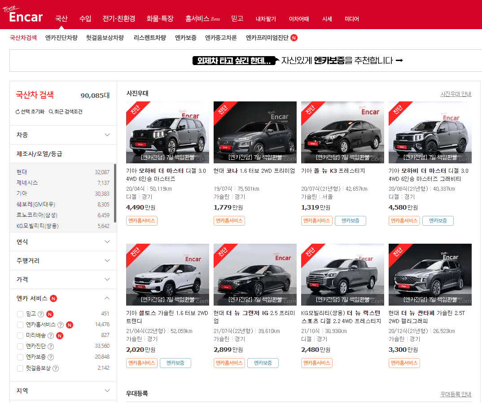Image resolution: width=482 pixels, height=403 pixels.
Task: Switch to the 엔카진단차량 sub-tab
Action: [61, 38]
